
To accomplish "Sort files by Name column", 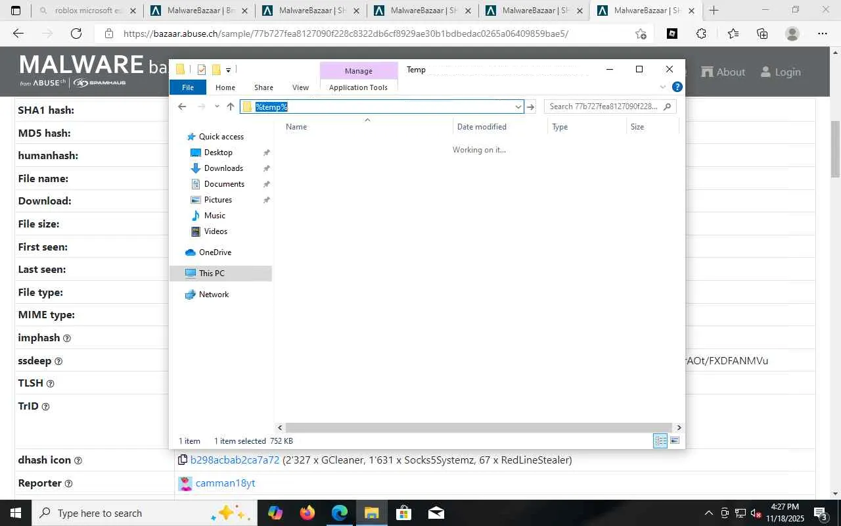I will point(366,127).
